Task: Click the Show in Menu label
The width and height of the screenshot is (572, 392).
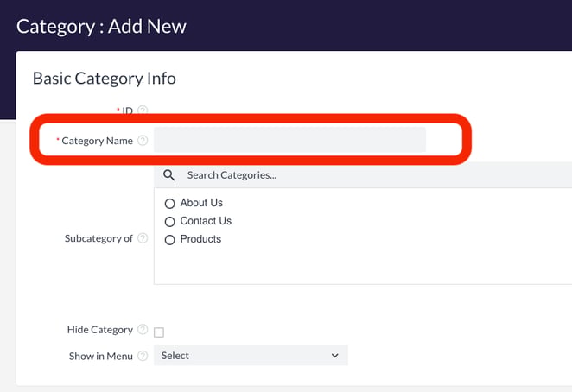Action: click(x=101, y=356)
